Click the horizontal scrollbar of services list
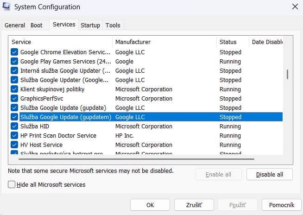The width and height of the screenshot is (303, 215). pyautogui.click(x=136, y=159)
